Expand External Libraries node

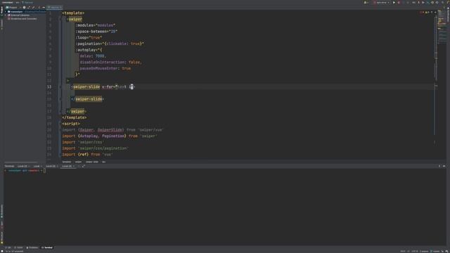(x=6, y=15)
